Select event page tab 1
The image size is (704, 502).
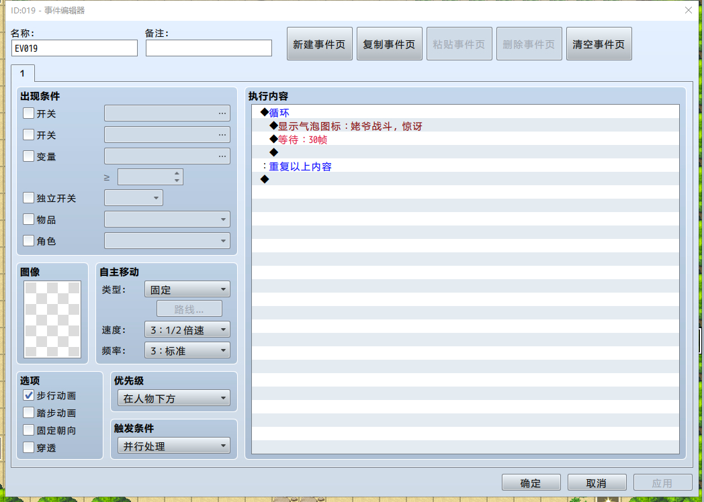[x=22, y=73]
